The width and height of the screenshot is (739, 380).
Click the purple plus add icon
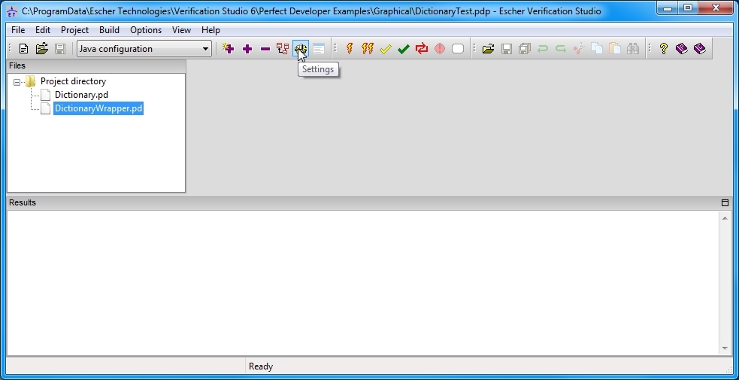coord(247,49)
